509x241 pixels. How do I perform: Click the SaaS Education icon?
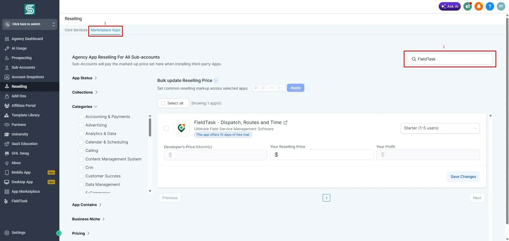[x=7, y=144]
